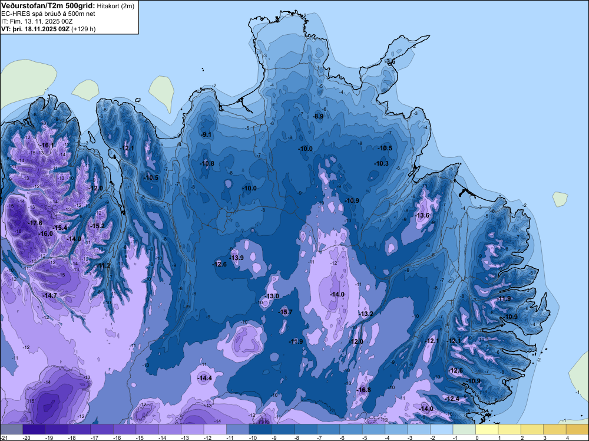
Task: Click the -14.4 temperature label
Action: pos(205,378)
